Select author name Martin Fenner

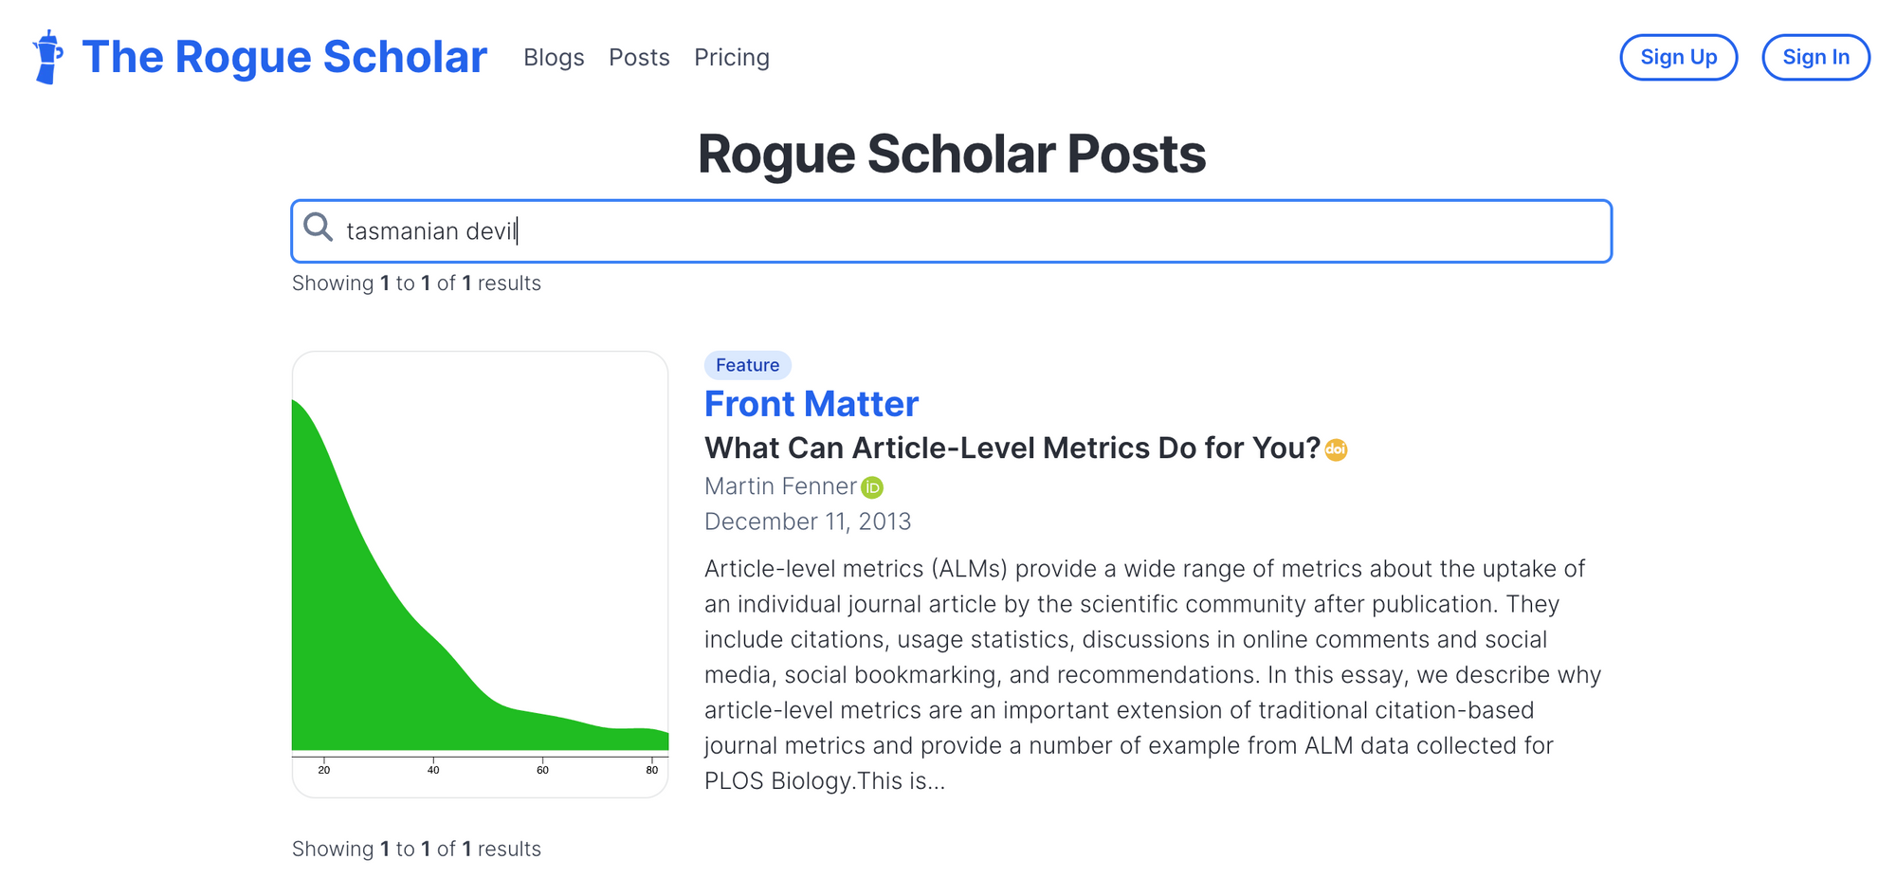tap(779, 486)
